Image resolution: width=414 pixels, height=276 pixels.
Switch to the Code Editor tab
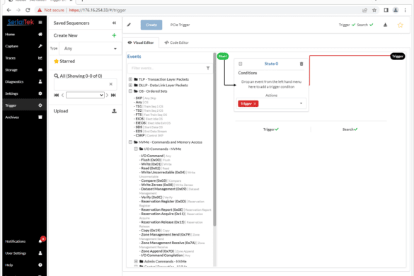177,42
